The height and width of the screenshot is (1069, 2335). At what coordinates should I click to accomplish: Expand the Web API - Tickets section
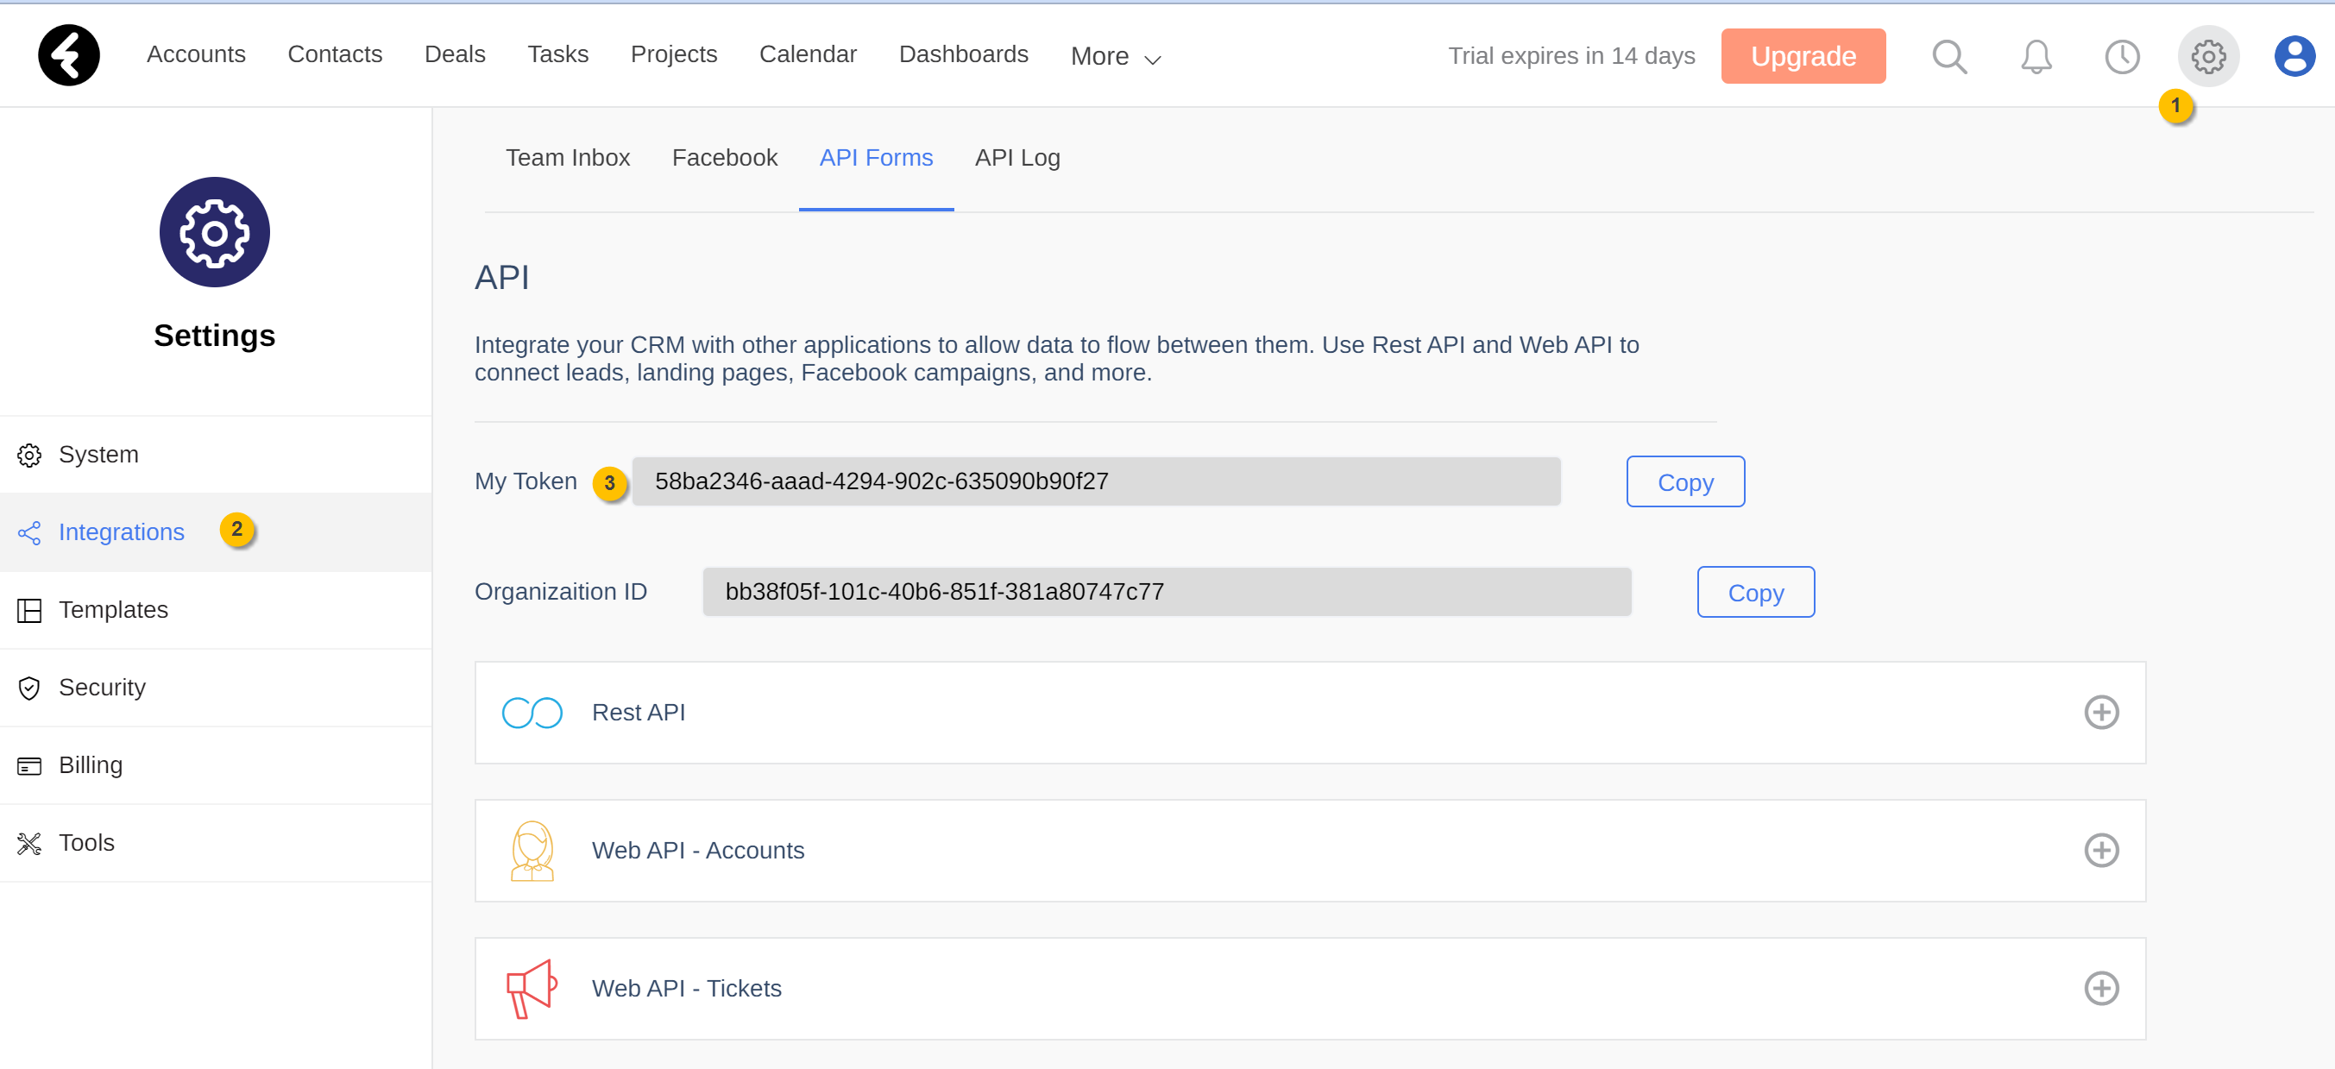click(2100, 988)
